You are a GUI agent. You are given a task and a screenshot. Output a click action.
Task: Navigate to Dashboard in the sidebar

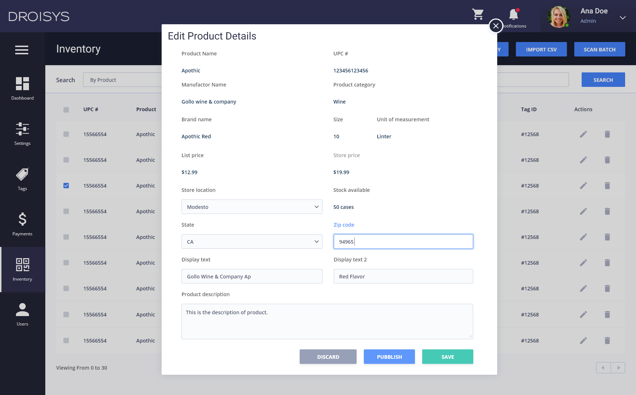pyautogui.click(x=22, y=88)
